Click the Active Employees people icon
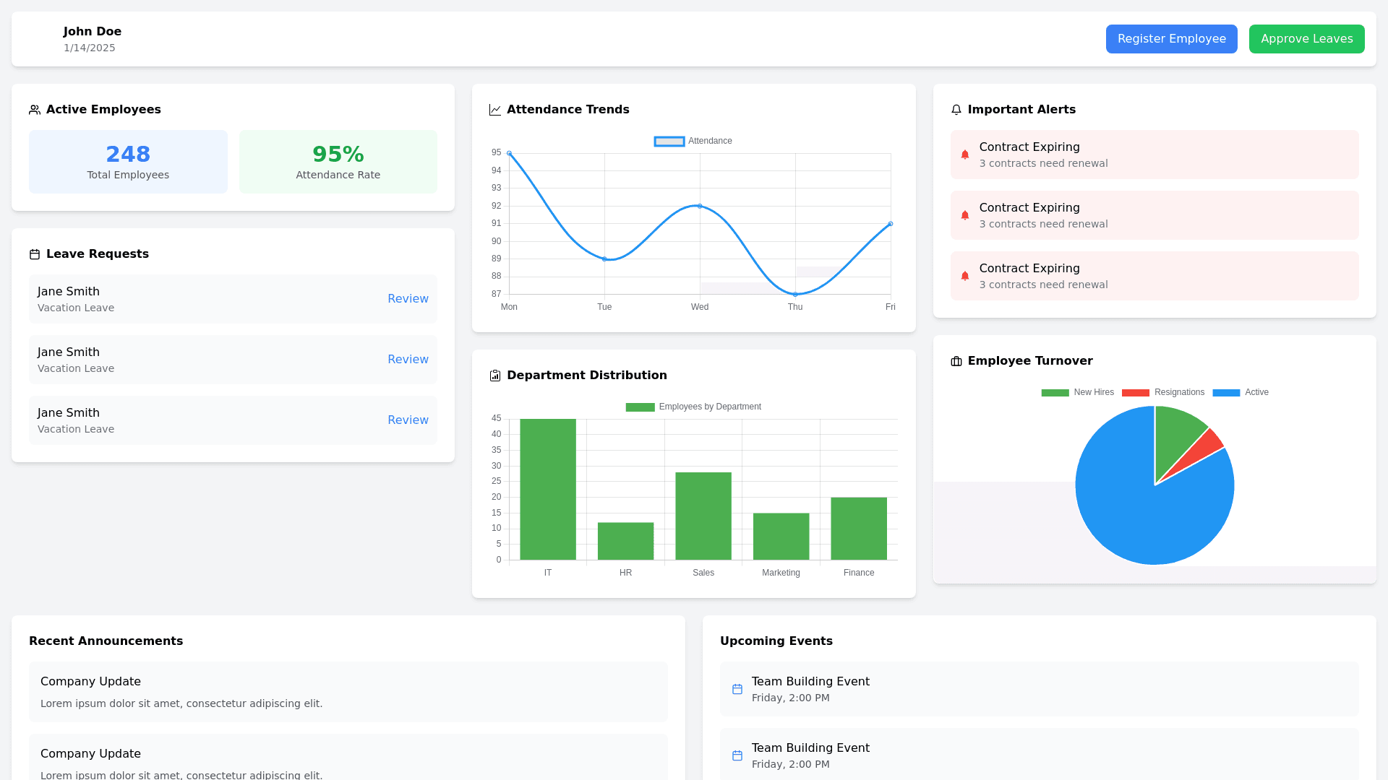The height and width of the screenshot is (780, 1388). 35,110
